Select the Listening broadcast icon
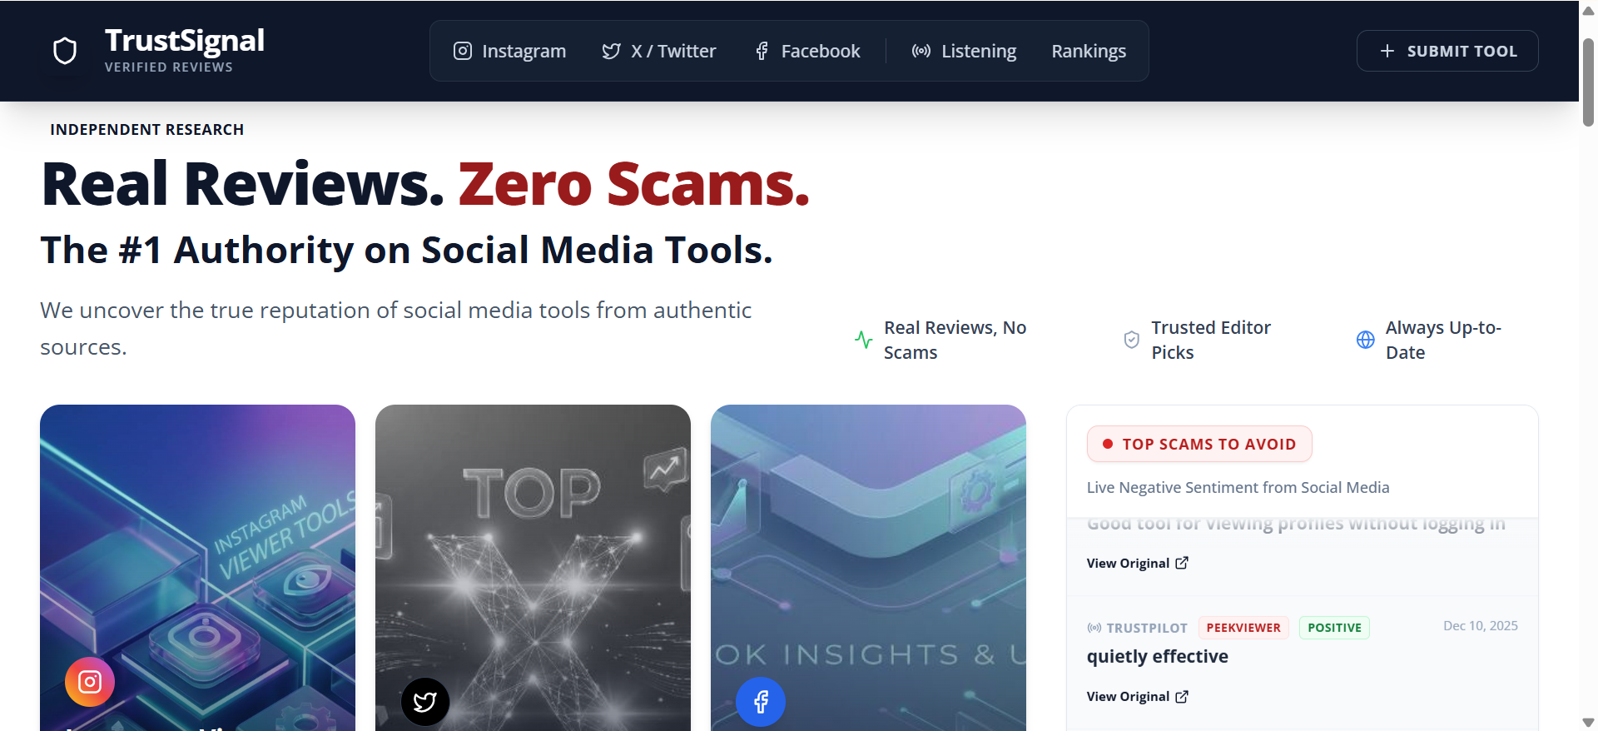The height and width of the screenshot is (731, 1598). point(921,51)
